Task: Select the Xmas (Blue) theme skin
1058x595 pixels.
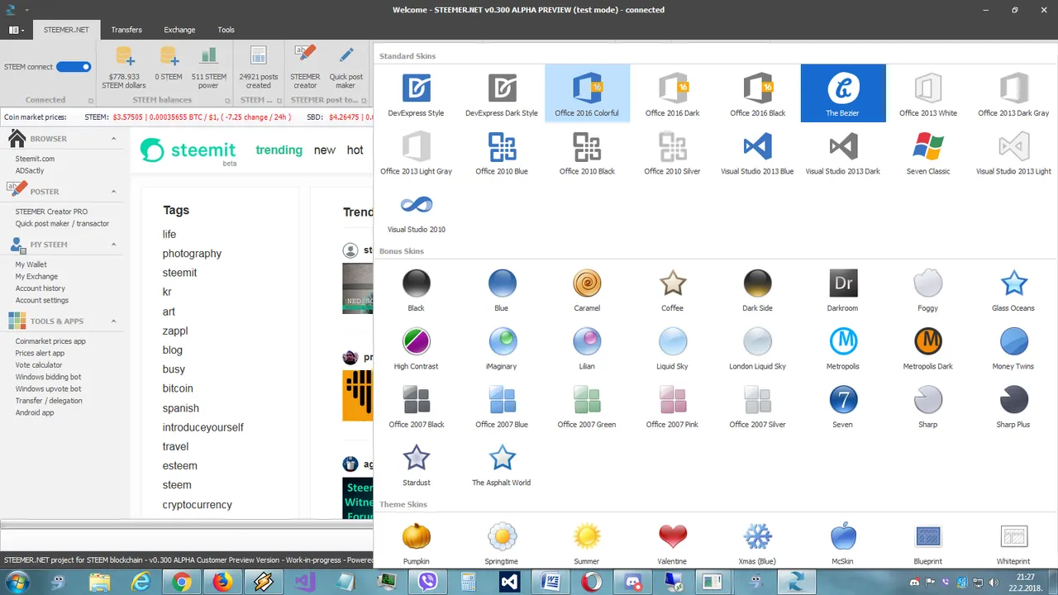Action: pyautogui.click(x=757, y=542)
